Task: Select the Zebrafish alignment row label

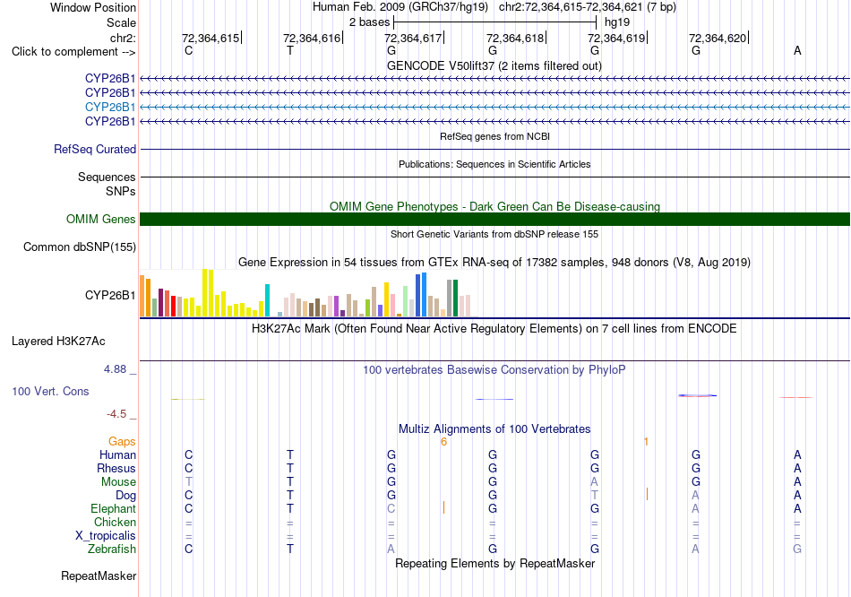Action: click(112, 549)
